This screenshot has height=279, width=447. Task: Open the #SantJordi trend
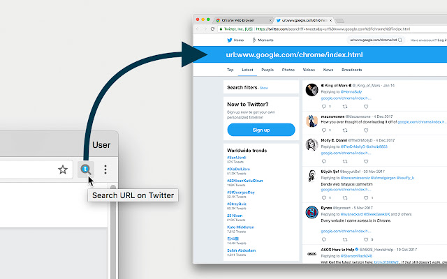[x=236, y=158]
